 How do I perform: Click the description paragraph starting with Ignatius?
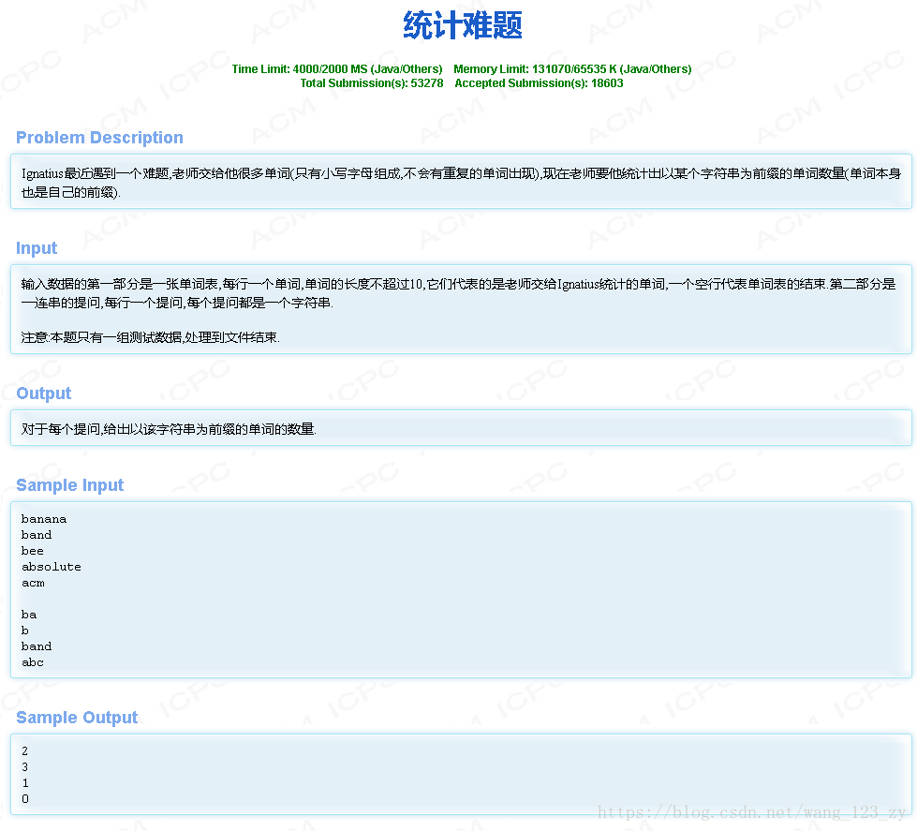pos(461,183)
